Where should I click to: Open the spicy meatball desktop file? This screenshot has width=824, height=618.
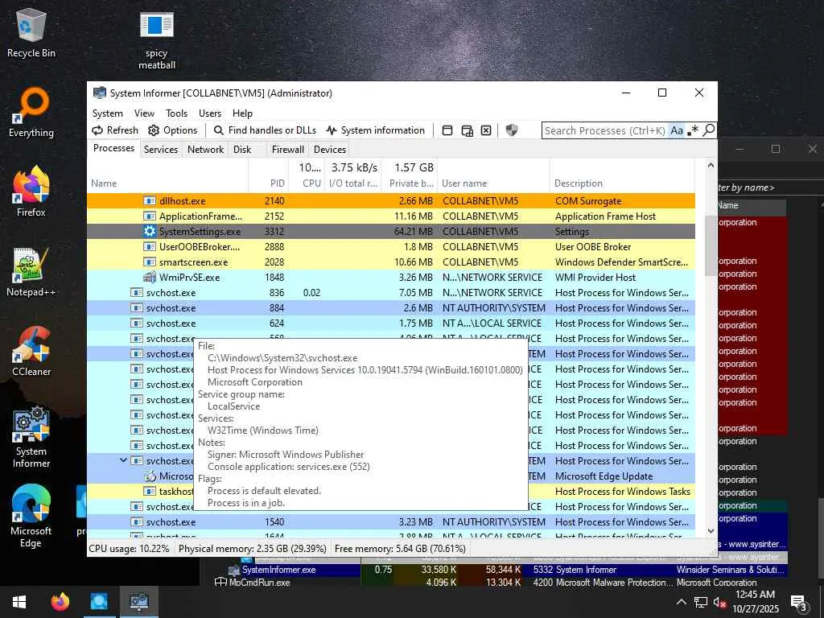click(x=157, y=40)
